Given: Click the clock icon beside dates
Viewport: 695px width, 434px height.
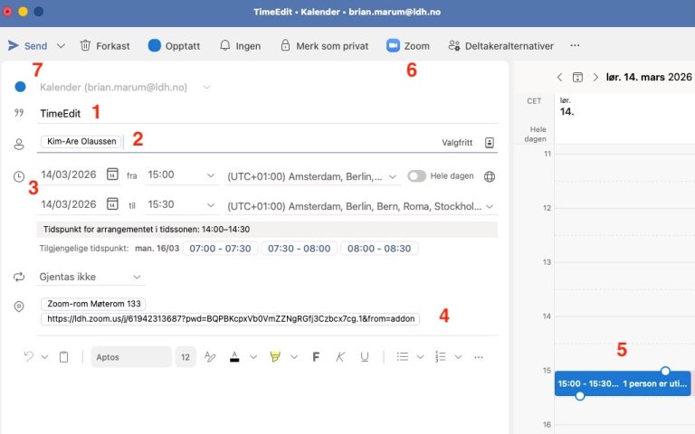Looking at the screenshot, I should tap(19, 176).
